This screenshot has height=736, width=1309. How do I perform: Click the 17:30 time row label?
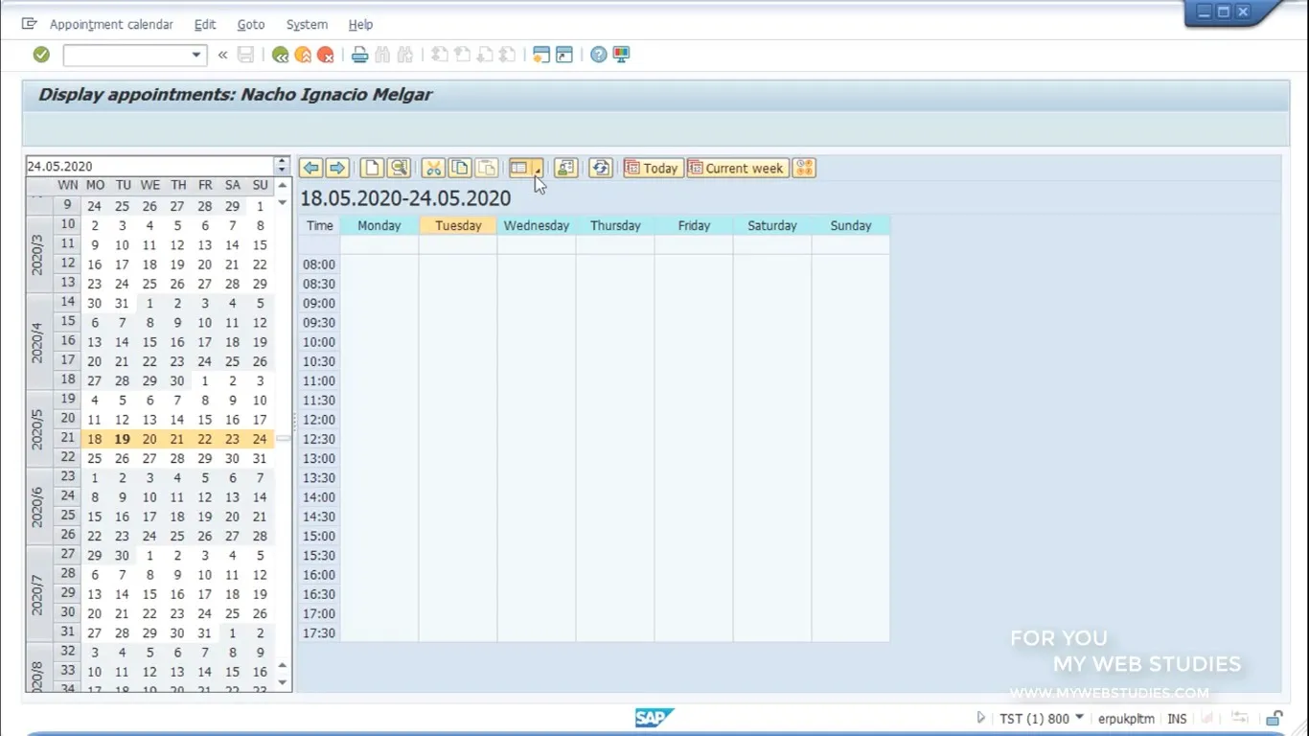319,632
